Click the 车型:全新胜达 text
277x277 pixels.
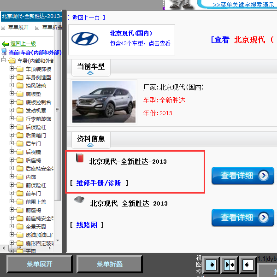pyautogui.click(x=164, y=100)
